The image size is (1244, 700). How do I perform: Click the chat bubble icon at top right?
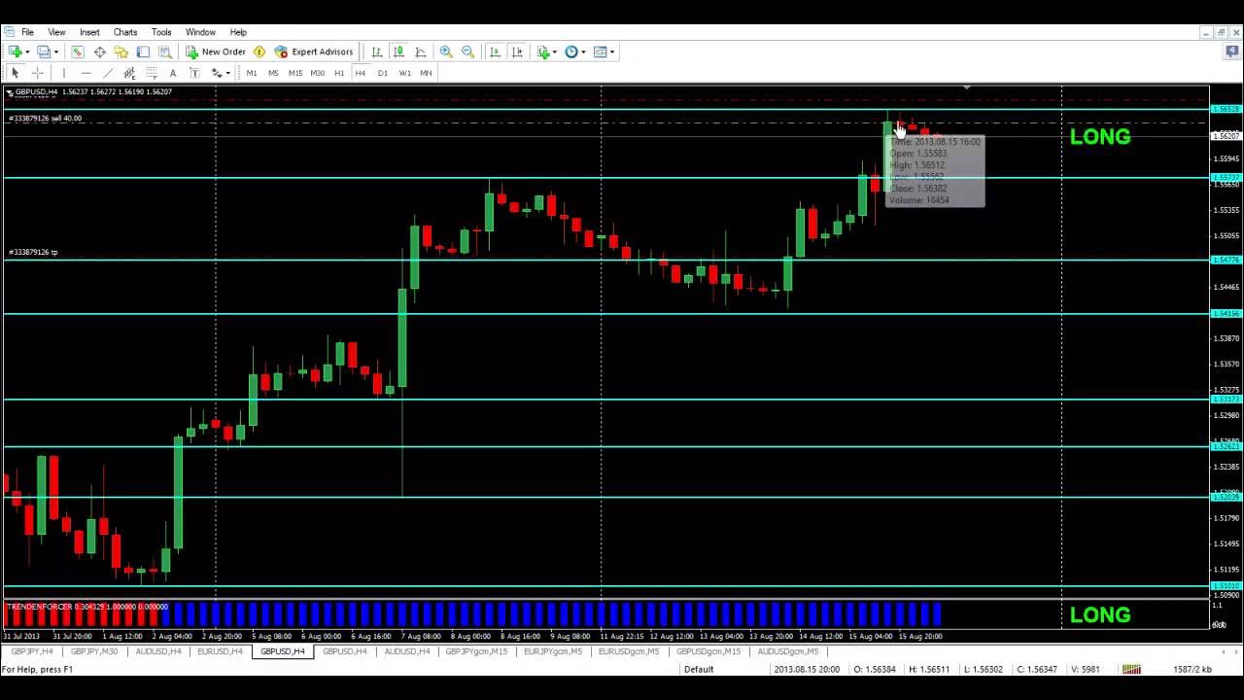click(x=1231, y=52)
